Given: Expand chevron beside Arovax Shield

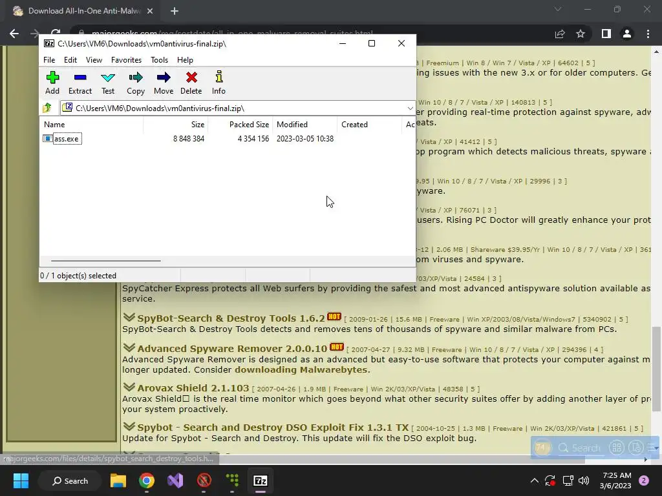Looking at the screenshot, I should pyautogui.click(x=129, y=387).
